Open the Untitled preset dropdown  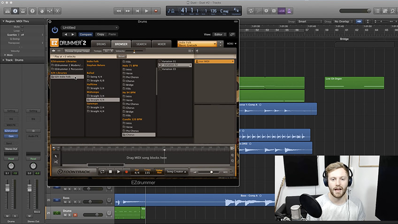click(x=90, y=27)
